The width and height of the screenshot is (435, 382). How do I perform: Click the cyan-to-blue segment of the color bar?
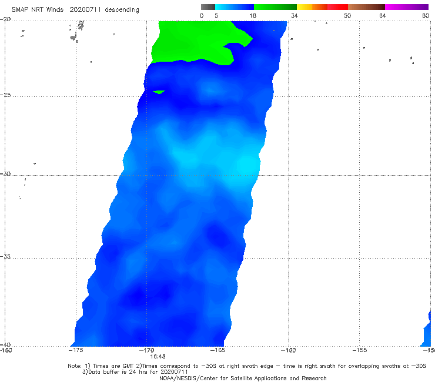coord(235,7)
